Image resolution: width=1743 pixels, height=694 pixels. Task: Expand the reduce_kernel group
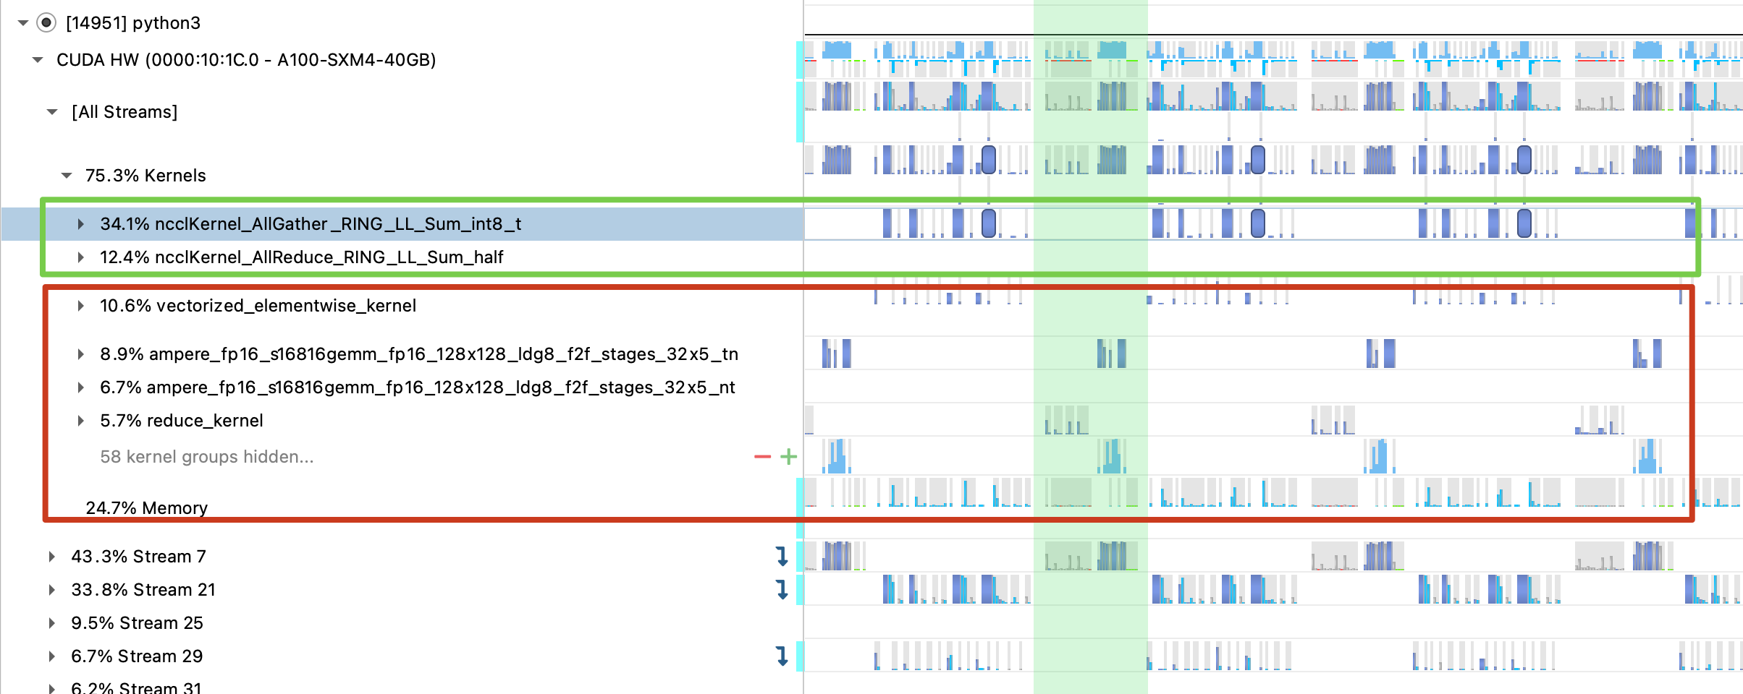pyautogui.click(x=80, y=421)
